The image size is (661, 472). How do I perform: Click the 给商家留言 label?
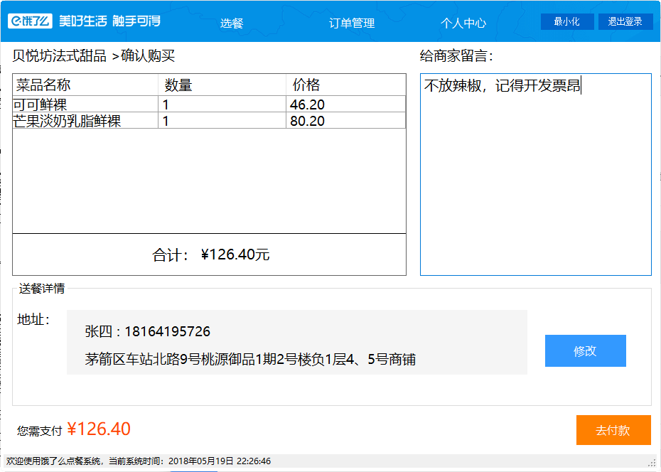pos(456,55)
